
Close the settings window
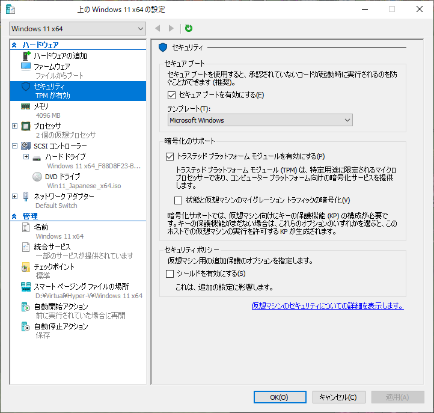coord(420,9)
